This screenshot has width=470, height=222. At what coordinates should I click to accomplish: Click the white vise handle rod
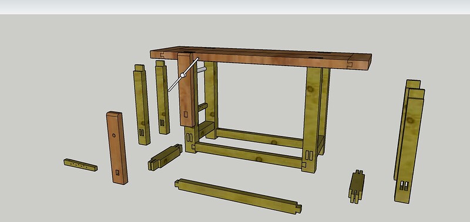tap(183, 75)
